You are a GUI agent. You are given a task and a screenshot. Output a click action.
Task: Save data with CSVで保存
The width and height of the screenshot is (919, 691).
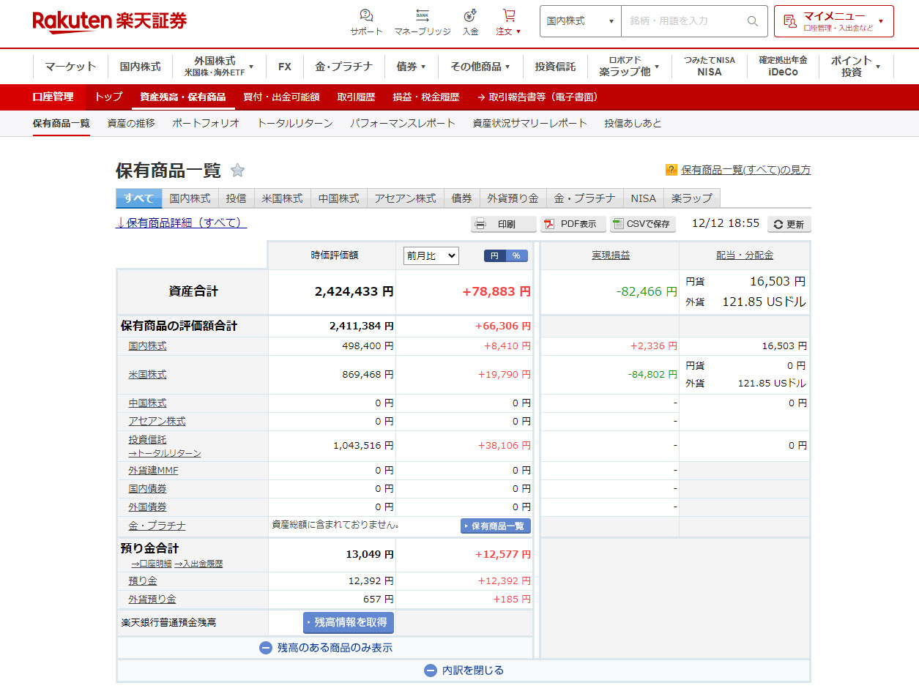click(x=642, y=224)
